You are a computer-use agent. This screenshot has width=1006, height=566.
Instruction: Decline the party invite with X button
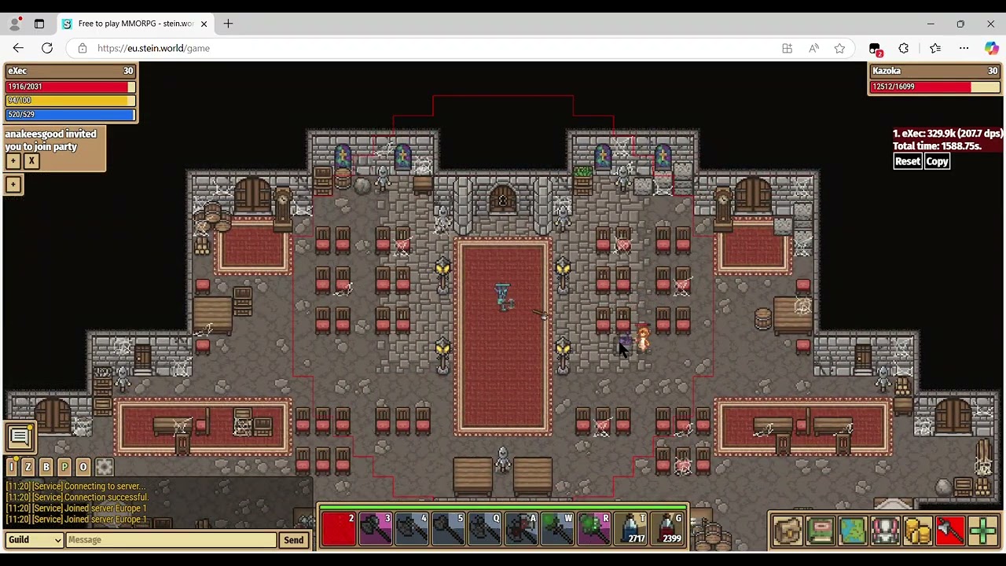31,161
